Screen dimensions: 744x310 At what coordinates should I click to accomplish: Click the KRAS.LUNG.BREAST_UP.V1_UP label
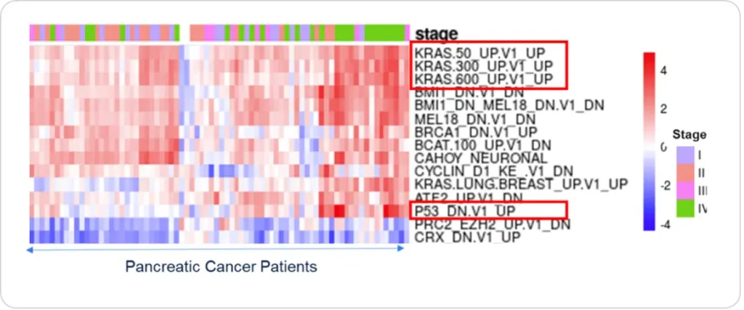[521, 184]
